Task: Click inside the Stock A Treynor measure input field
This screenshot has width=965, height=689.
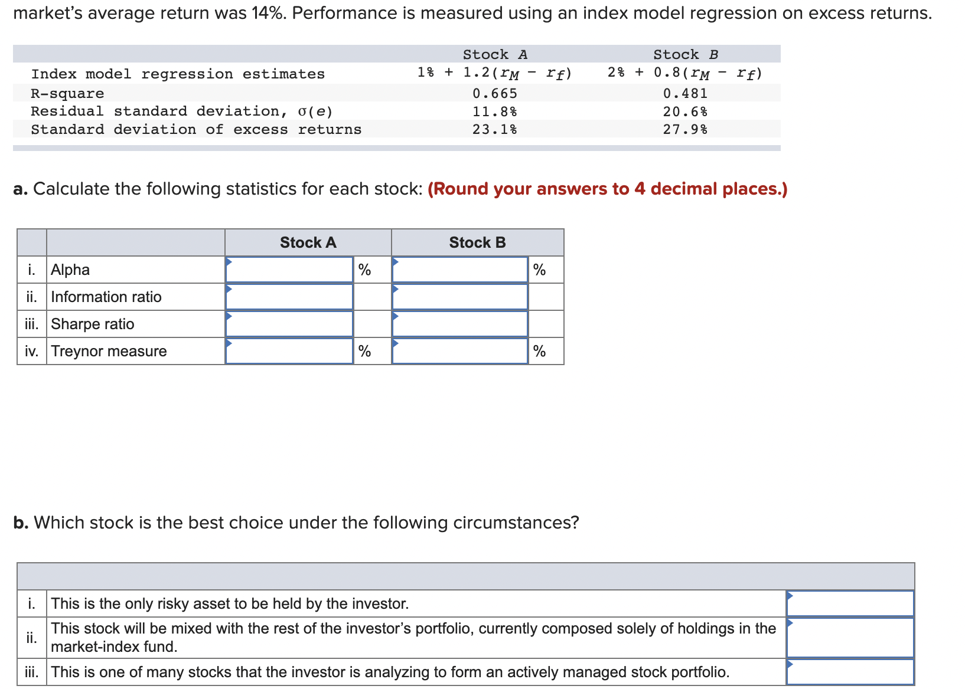Action: click(289, 351)
